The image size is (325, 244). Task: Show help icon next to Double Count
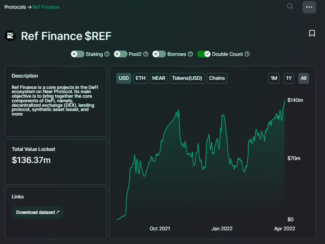[247, 54]
